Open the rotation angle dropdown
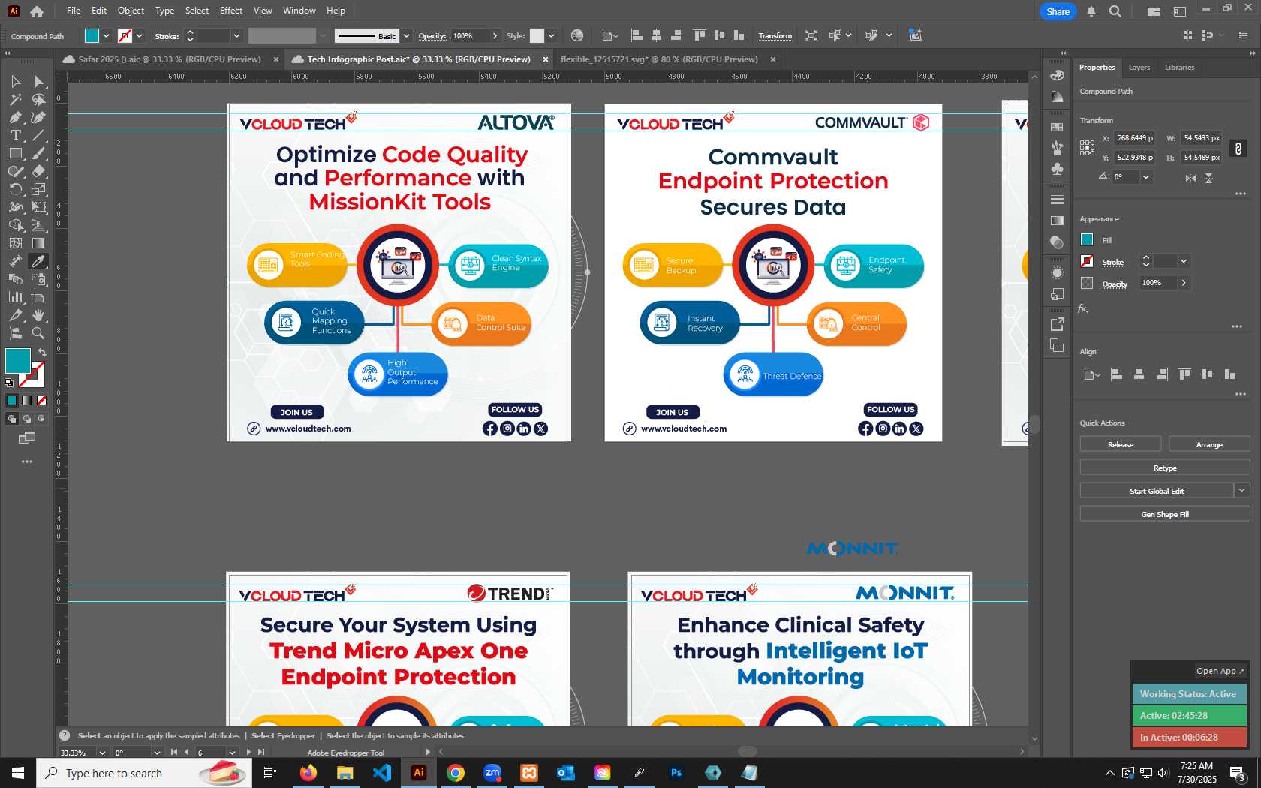This screenshot has width=1261, height=788. pyautogui.click(x=1145, y=177)
